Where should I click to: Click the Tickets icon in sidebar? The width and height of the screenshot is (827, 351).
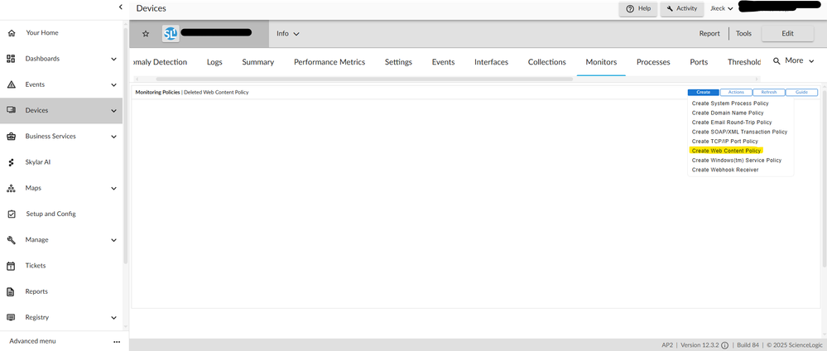11,266
